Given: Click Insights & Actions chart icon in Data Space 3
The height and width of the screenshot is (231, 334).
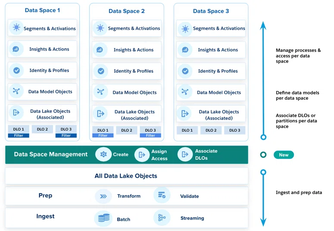Looking at the screenshot, I should 185,50.
